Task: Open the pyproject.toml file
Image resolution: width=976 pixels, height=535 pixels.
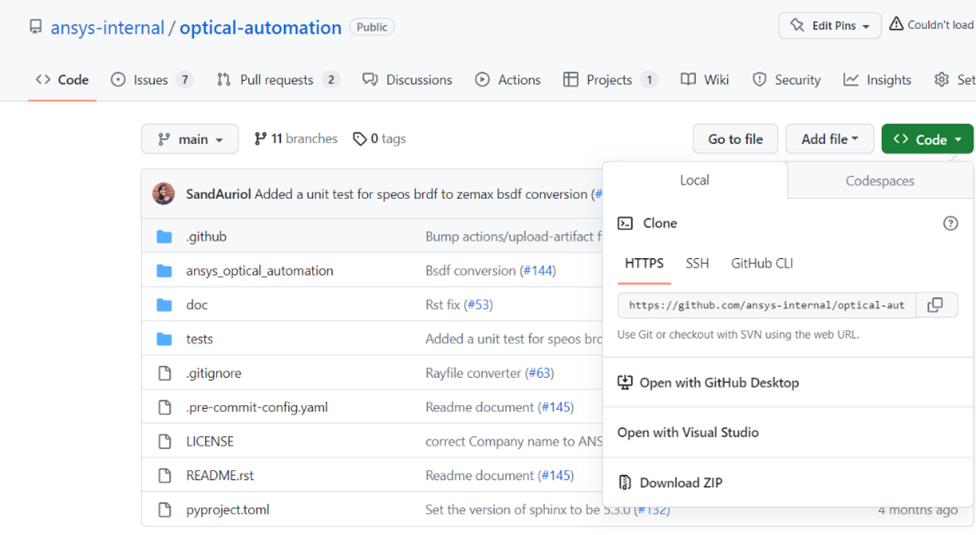Action: [x=228, y=509]
